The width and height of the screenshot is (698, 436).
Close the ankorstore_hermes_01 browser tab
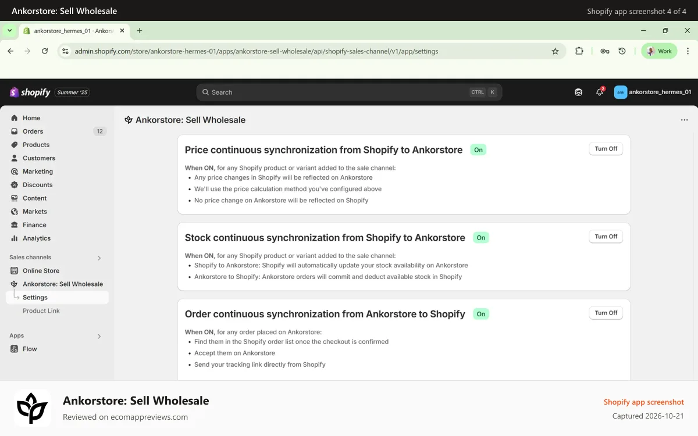click(123, 31)
